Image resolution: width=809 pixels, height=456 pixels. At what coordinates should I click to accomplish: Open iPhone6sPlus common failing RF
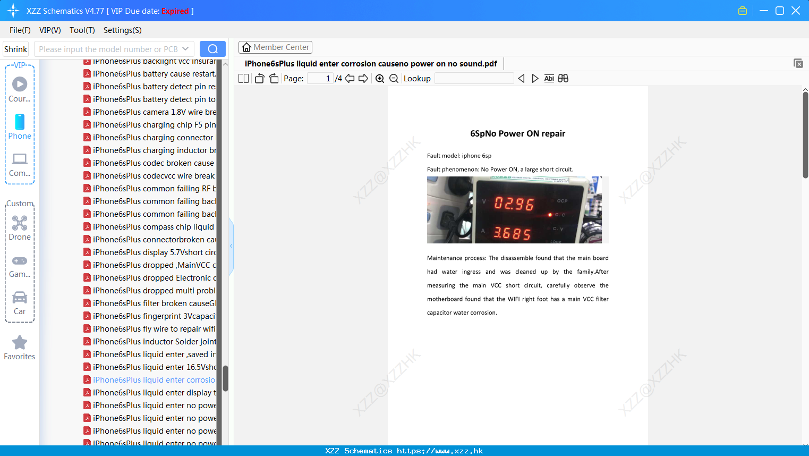pyautogui.click(x=149, y=189)
